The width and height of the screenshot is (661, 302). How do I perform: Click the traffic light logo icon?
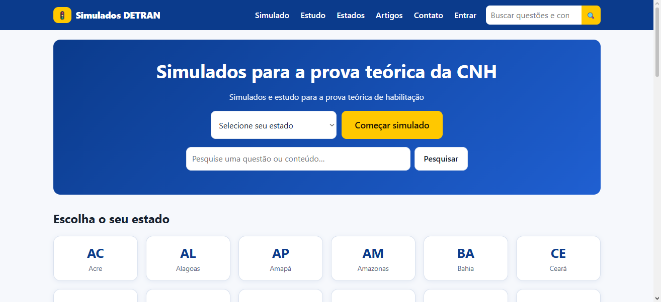[62, 15]
